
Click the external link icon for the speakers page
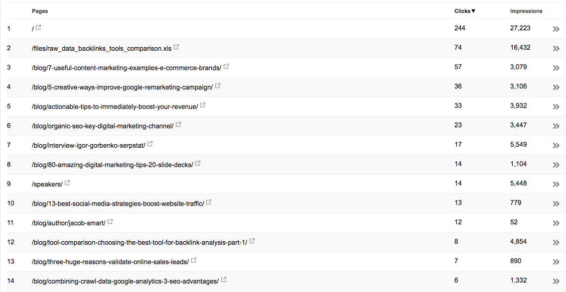[67, 183]
